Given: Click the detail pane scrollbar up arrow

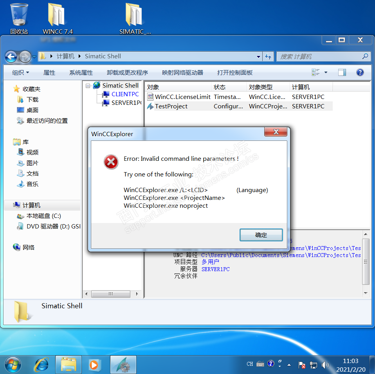Looking at the screenshot, I should (x=366, y=234).
